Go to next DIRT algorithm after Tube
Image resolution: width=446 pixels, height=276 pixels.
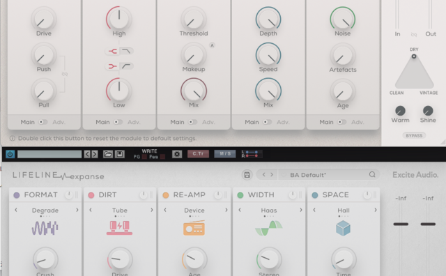[152, 210]
